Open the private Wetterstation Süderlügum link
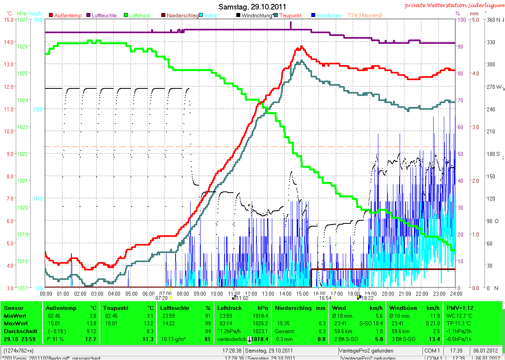The width and height of the screenshot is (505, 360). [x=454, y=6]
